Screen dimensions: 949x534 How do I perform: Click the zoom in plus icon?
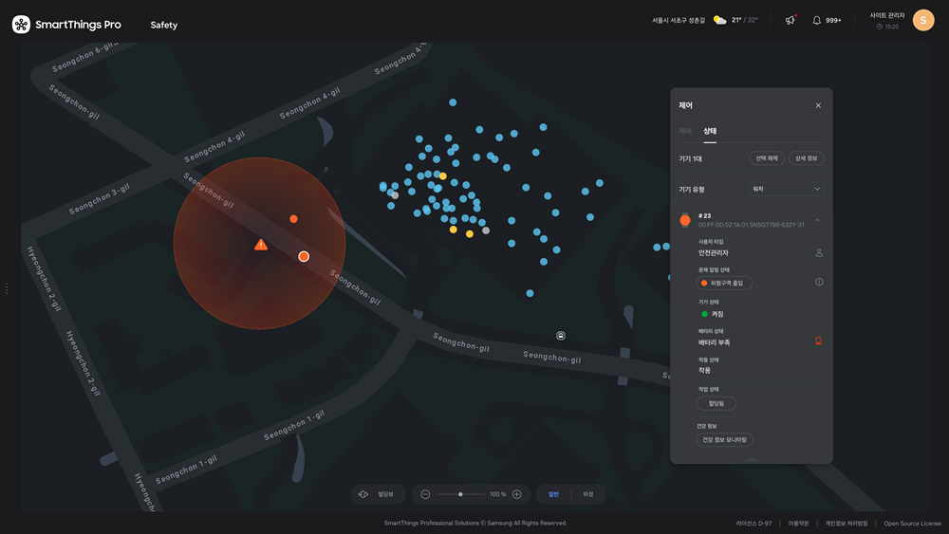pyautogui.click(x=517, y=494)
